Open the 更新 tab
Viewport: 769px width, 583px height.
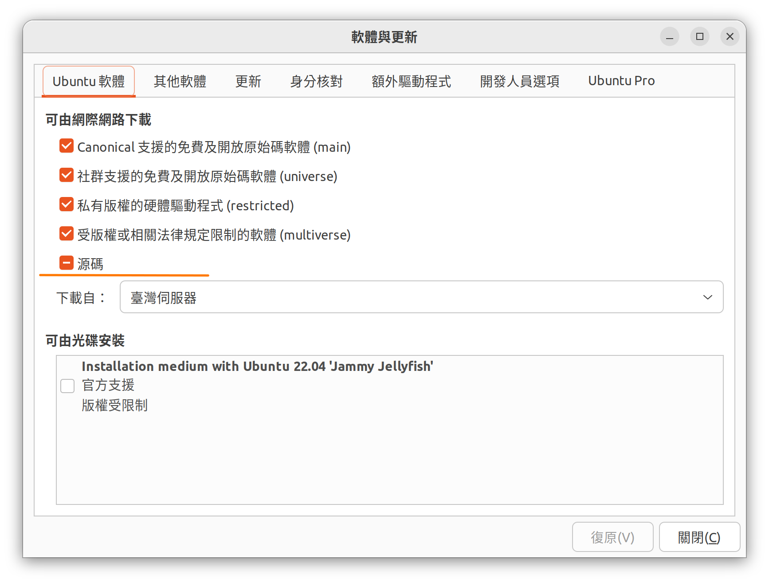tap(248, 81)
